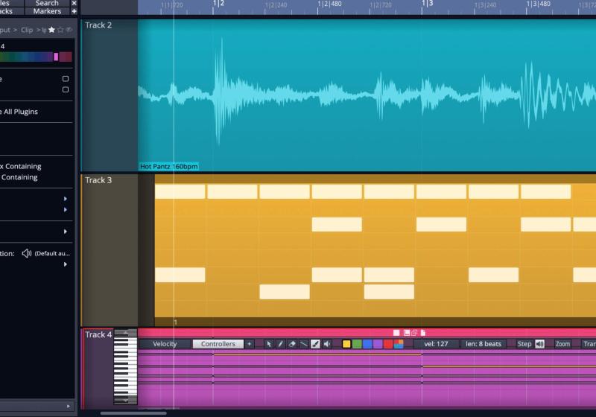Select the Controllers tab in MIDI editor

click(218, 344)
